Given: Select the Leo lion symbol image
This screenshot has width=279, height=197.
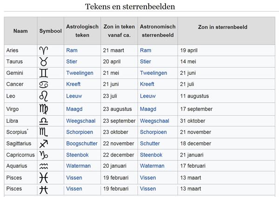Looking at the screenshot, I should pos(43,96).
